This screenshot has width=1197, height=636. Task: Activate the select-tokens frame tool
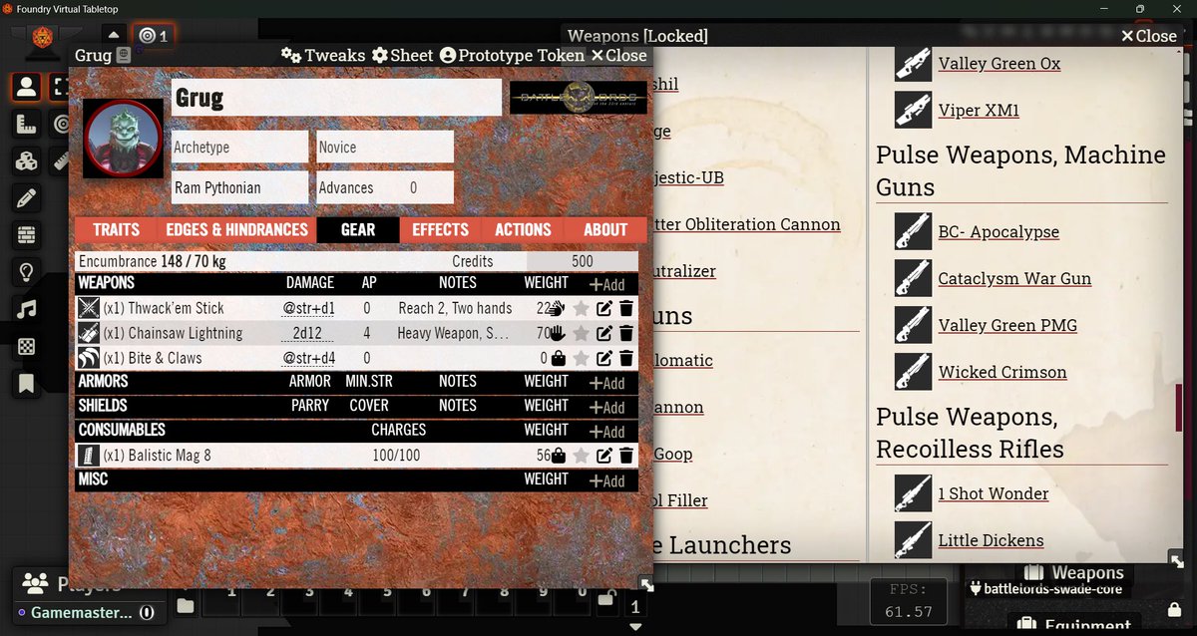[60, 88]
